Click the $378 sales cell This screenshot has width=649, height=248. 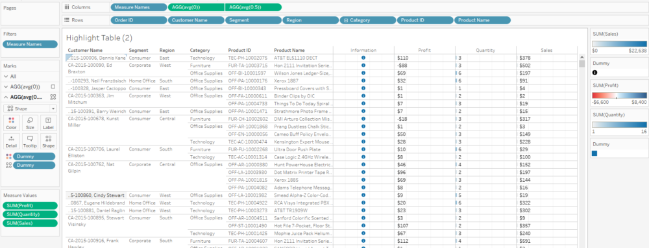pyautogui.click(x=525, y=58)
